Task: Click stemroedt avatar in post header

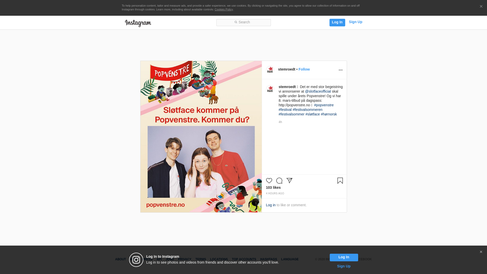Action: pos(270,70)
